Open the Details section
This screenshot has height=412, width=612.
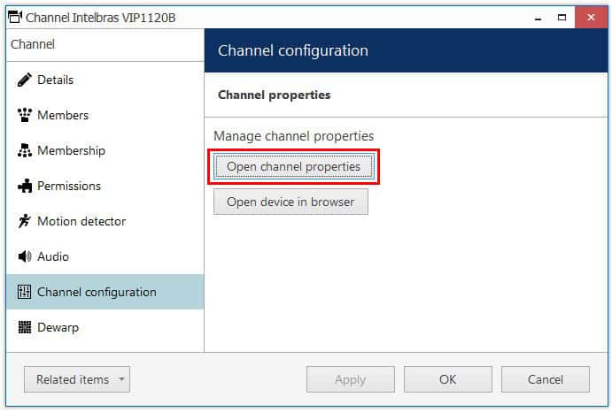[x=56, y=80]
